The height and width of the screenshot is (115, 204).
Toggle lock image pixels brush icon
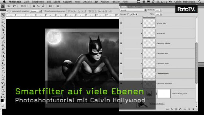131,14
